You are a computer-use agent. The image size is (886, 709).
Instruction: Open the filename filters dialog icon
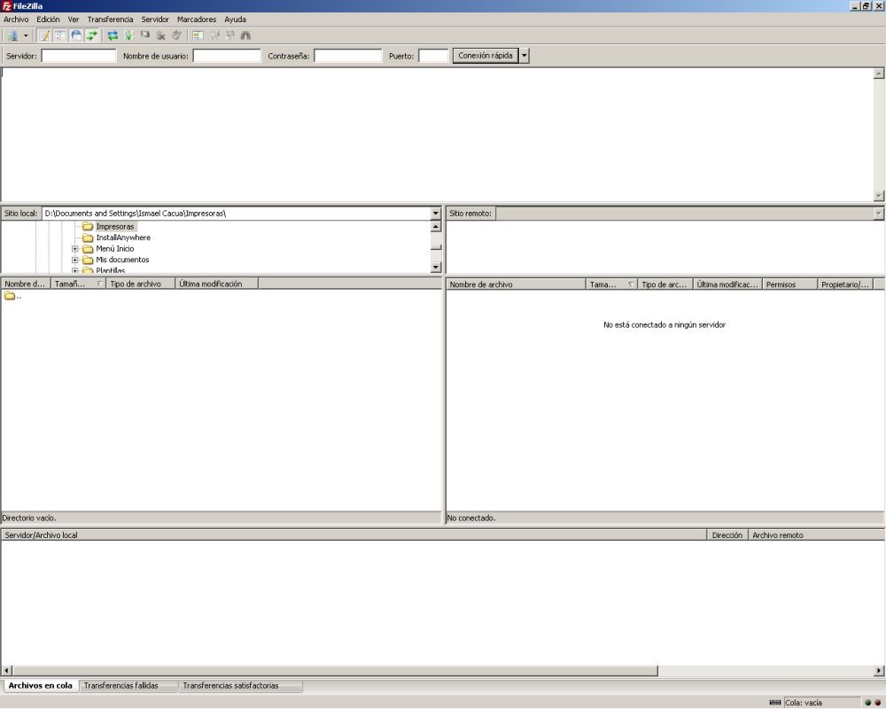[198, 35]
